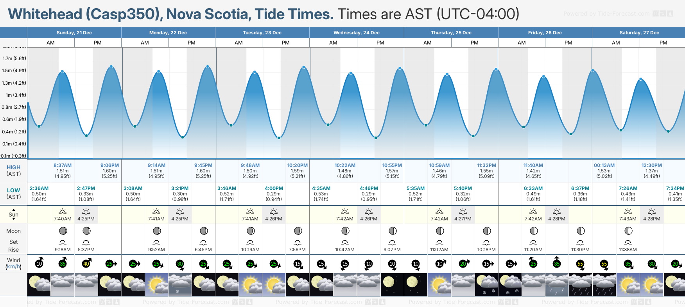
Task: Click the moon phase icon above 10:18PM
Action: click(486, 231)
